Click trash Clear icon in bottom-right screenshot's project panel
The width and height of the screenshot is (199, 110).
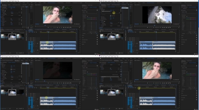[123, 108]
